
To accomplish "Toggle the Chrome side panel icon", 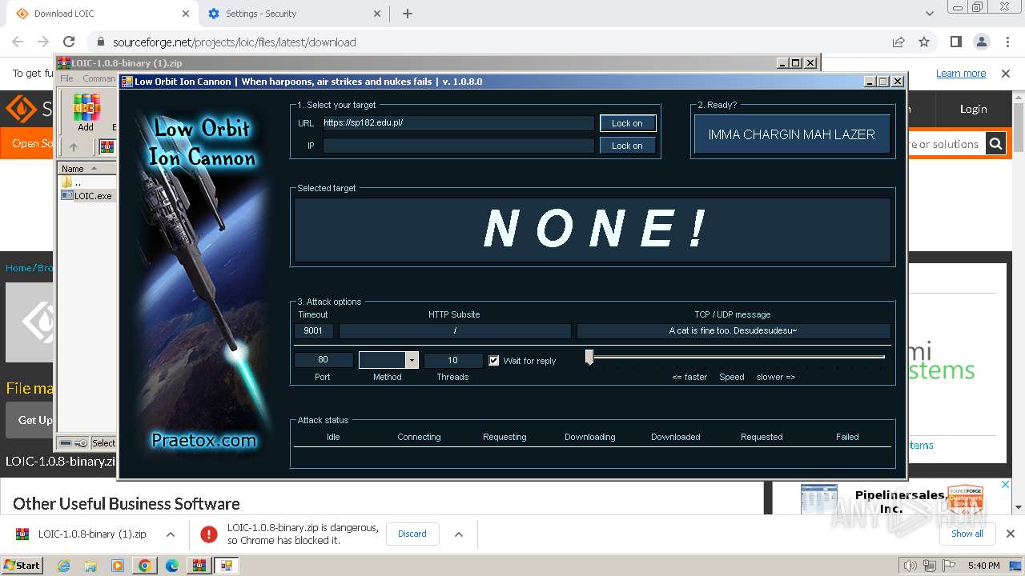I will [x=955, y=42].
